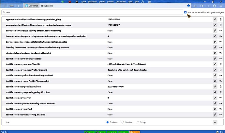Select the Number type radio button
The height and width of the screenshot is (133, 225).
(123, 122)
